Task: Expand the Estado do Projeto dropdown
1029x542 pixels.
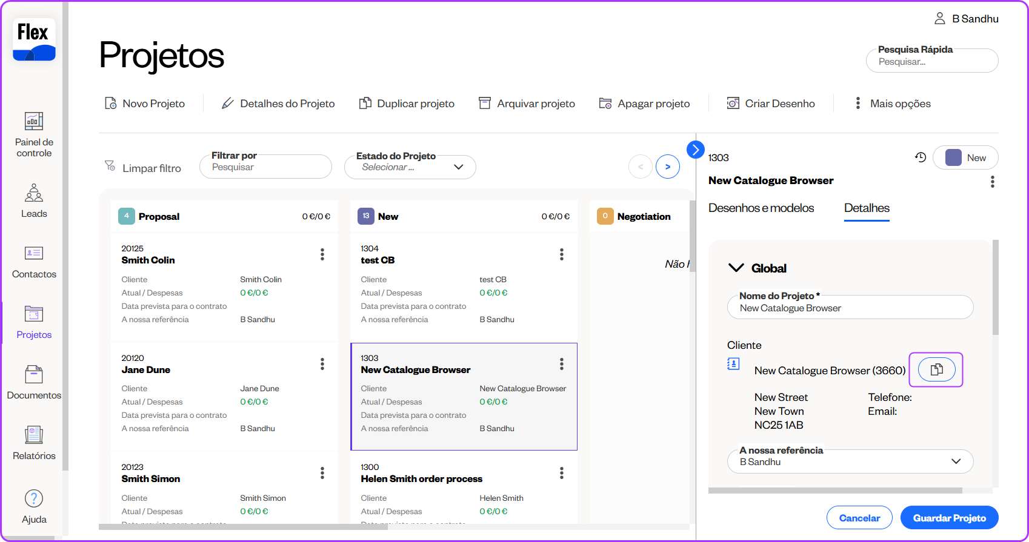Action: pos(458,167)
